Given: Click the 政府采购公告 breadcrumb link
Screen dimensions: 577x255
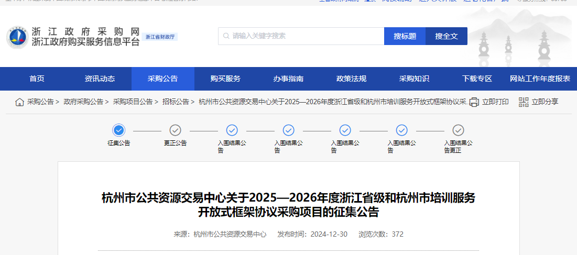Looking at the screenshot, I should pyautogui.click(x=83, y=102).
